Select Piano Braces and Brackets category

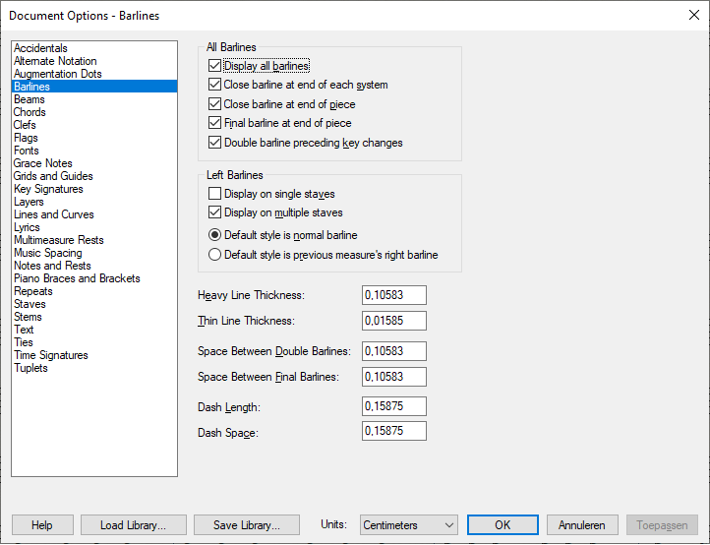(x=77, y=278)
